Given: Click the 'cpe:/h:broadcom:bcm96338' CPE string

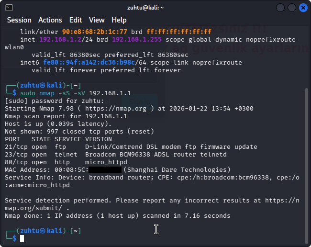Looking at the screenshot, I should (x=223, y=178).
